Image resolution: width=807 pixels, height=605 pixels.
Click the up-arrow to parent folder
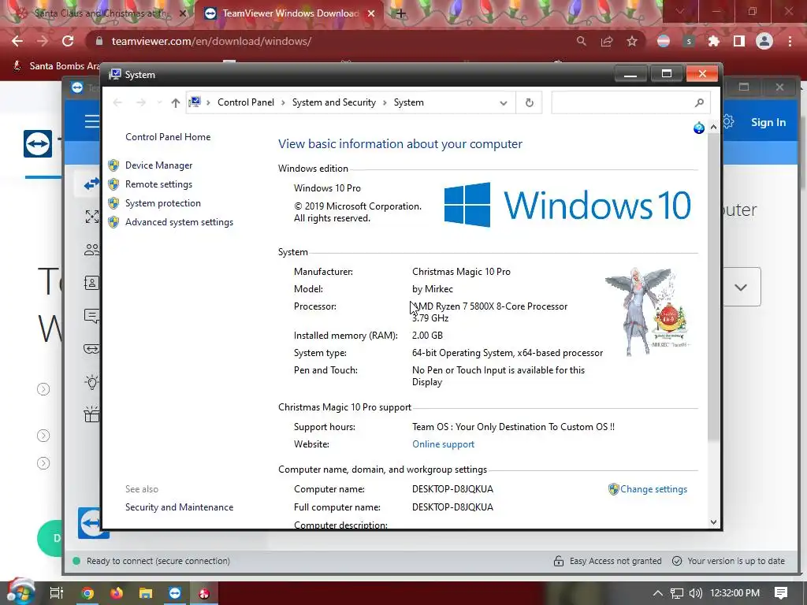(x=176, y=103)
